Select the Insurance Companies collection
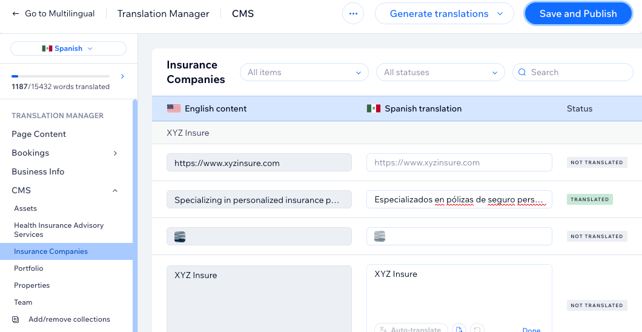The image size is (642, 332). pos(67,251)
